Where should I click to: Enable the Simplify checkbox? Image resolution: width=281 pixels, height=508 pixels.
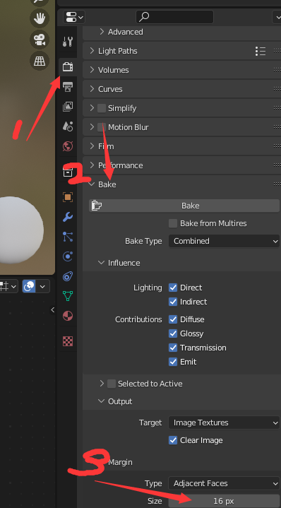tap(102, 108)
